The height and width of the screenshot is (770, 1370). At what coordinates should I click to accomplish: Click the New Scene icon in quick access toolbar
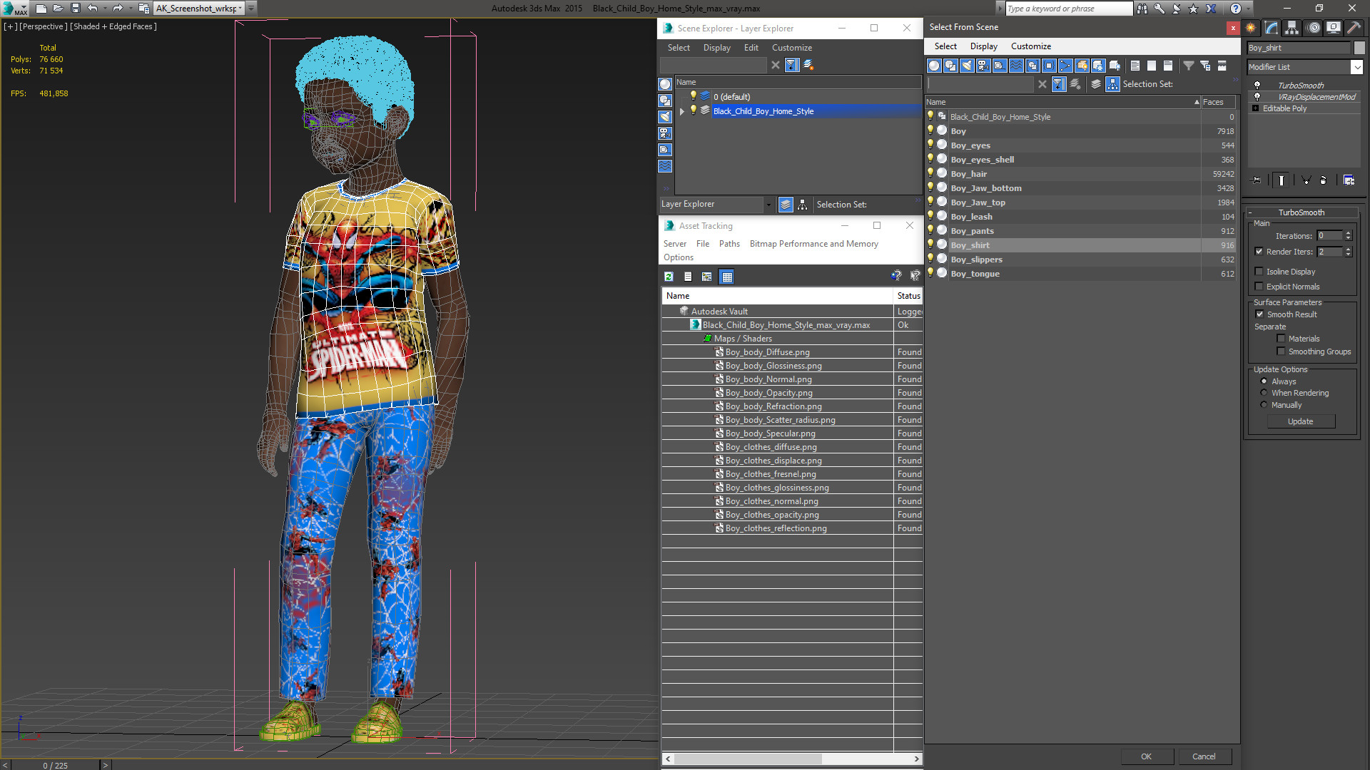[41, 9]
